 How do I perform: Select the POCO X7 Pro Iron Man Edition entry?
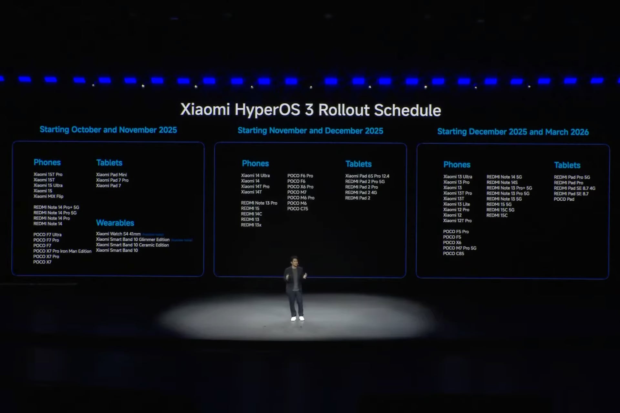[62, 251]
